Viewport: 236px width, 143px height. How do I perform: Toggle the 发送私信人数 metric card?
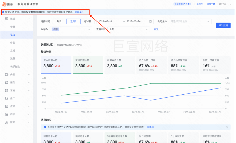[88, 65]
